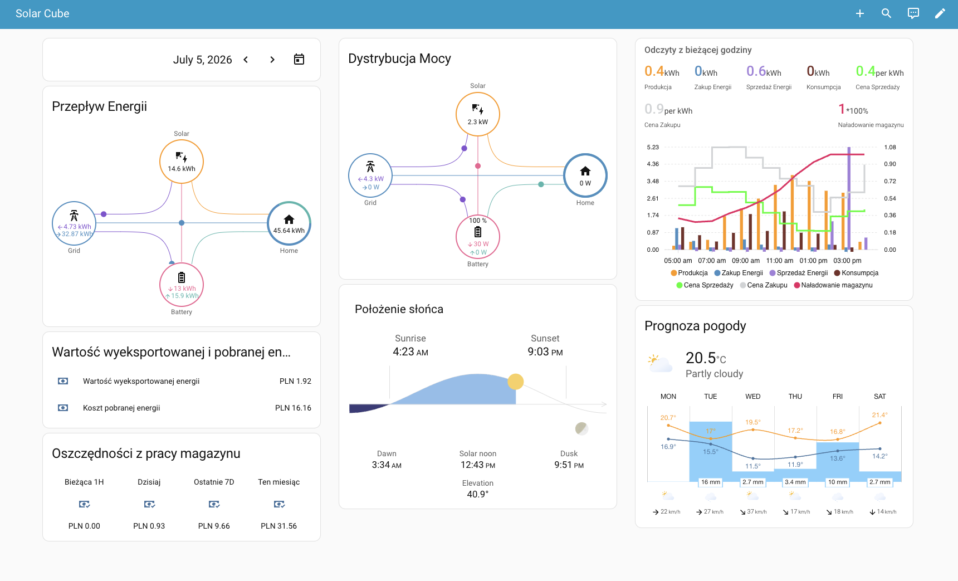958x581 pixels.
Task: Click 0.9 per kWh Cena Zakupu reading
Action: tap(668, 115)
